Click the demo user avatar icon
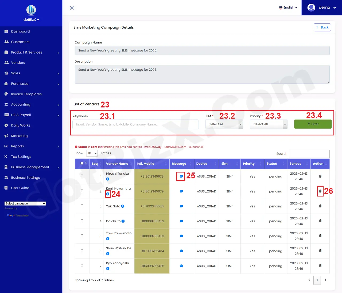The height and width of the screenshot is (293, 342). click(x=311, y=7)
